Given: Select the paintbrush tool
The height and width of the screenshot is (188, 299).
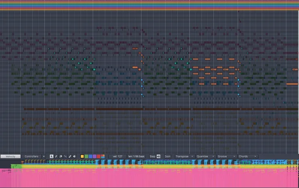Looking at the screenshot, I should coord(70,157).
